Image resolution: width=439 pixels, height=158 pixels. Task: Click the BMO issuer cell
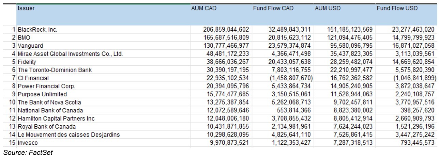click(x=103, y=37)
